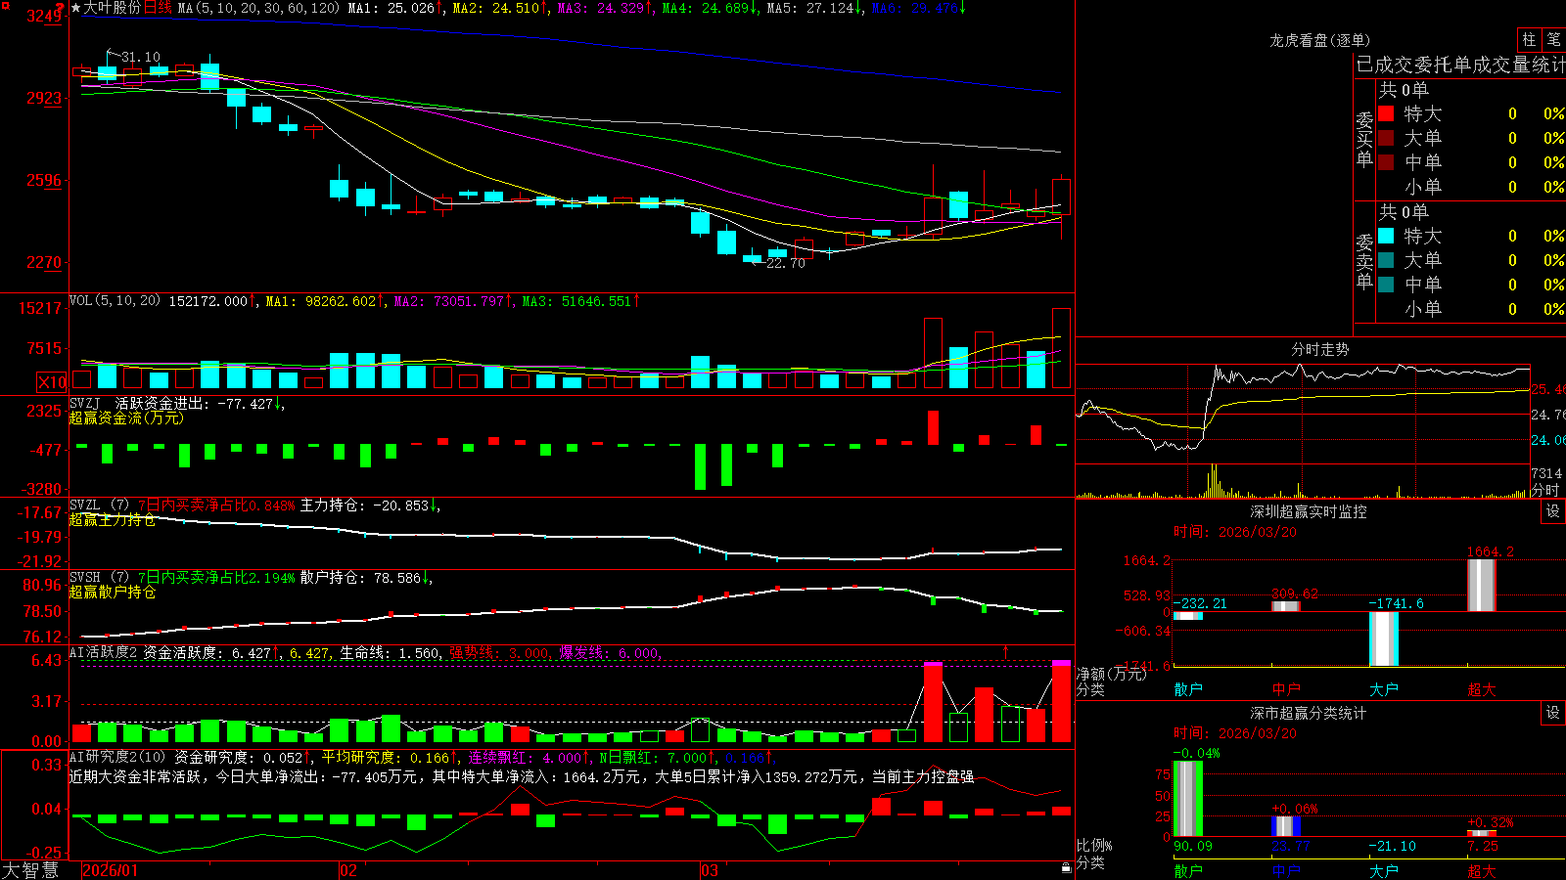Click the 分时走势 panel title
The height and width of the screenshot is (880, 1566).
[1319, 349]
